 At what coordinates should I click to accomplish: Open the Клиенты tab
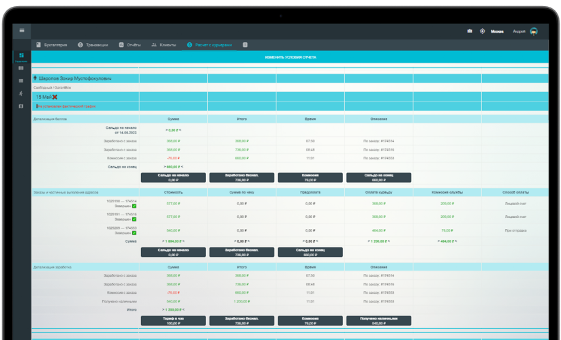coord(164,45)
